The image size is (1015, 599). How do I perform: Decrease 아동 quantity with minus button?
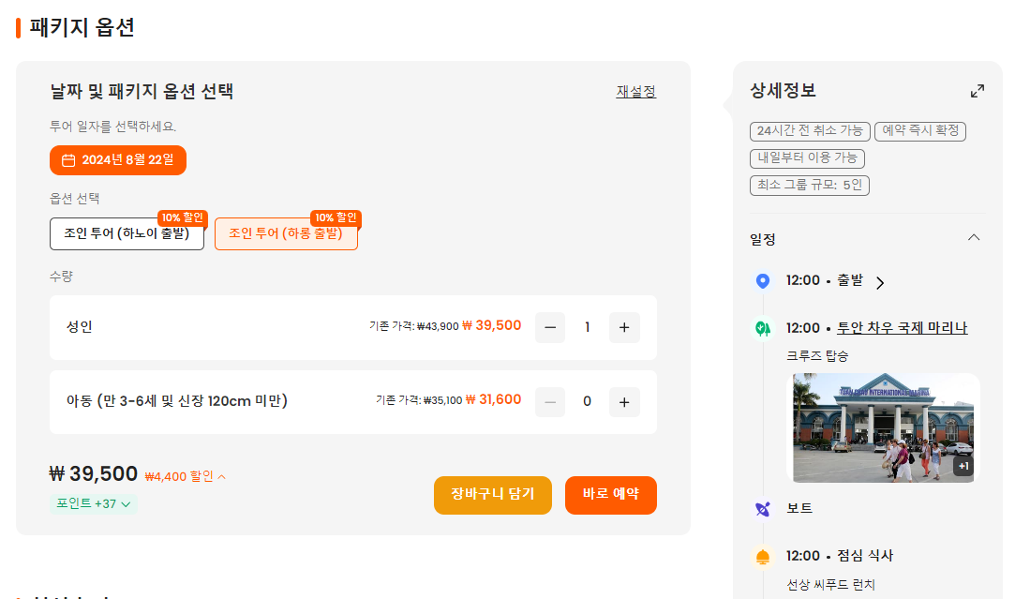pos(550,402)
